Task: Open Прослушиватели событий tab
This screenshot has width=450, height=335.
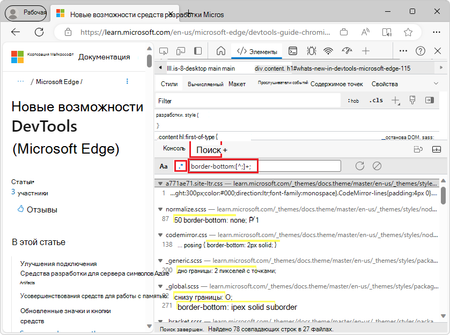Action: tap(283, 82)
